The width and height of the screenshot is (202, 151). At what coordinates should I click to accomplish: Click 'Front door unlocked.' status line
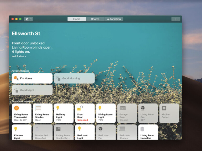pos(29,43)
